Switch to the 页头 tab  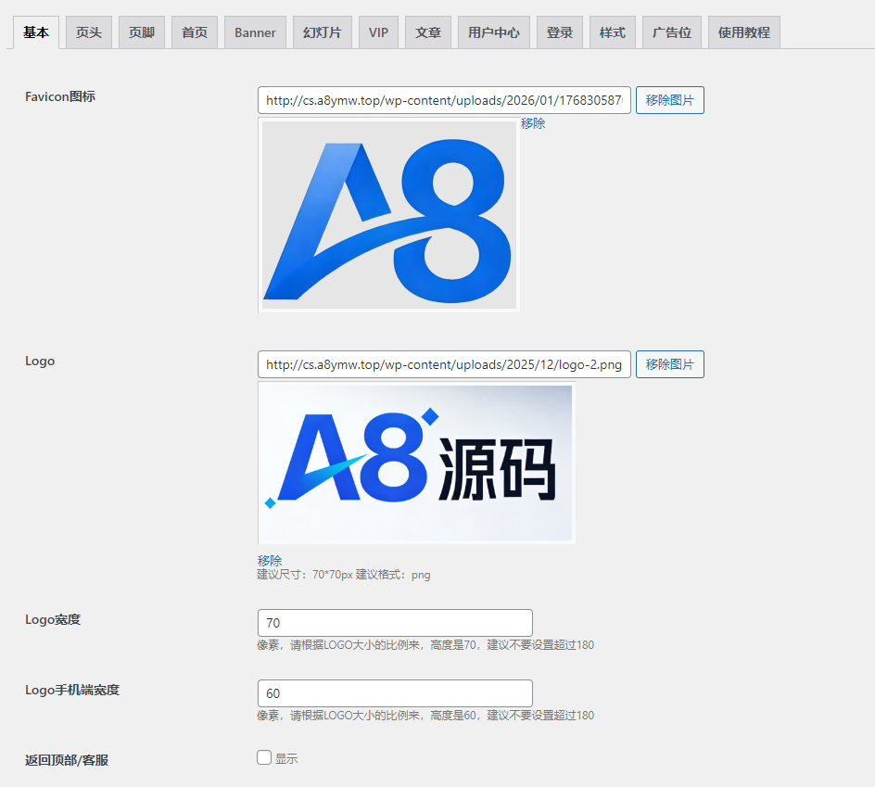point(88,32)
